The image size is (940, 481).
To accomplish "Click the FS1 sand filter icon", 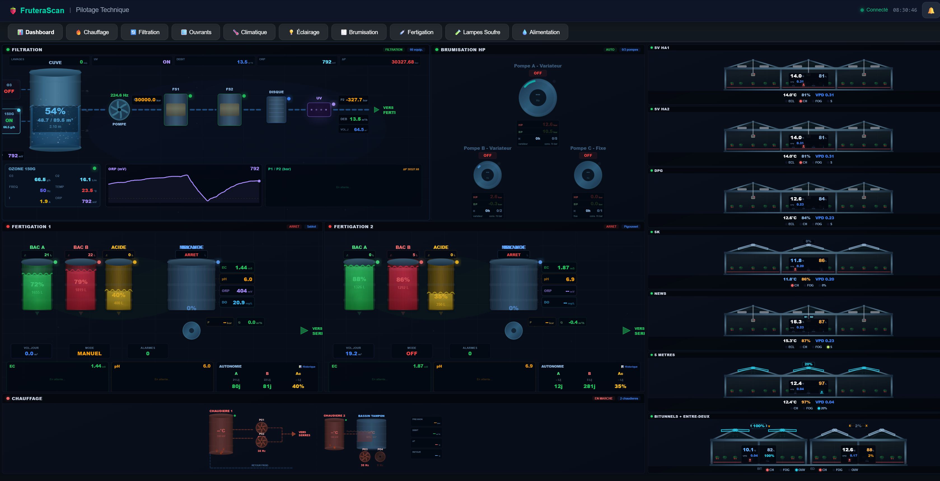I will [x=176, y=109].
